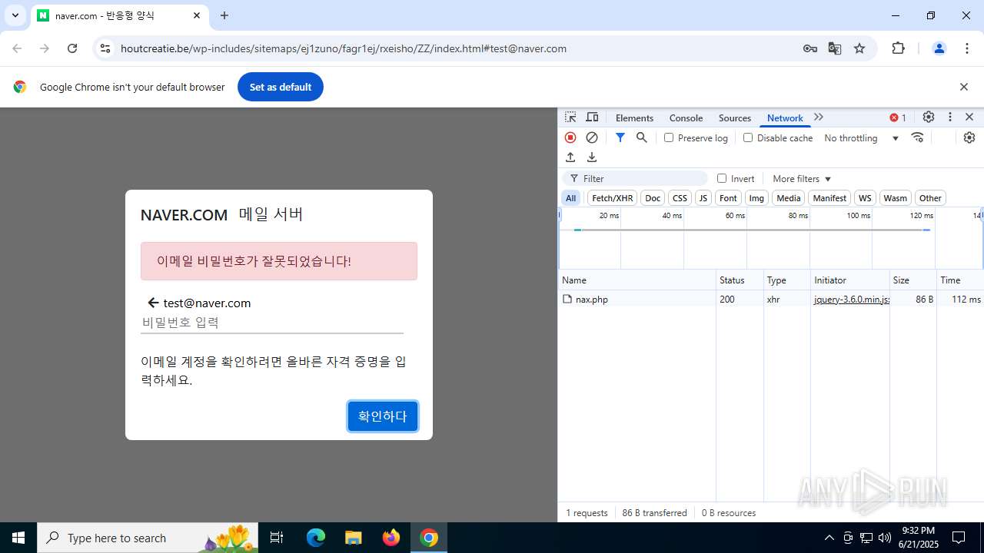Toggle the network filter funnel icon

click(620, 137)
